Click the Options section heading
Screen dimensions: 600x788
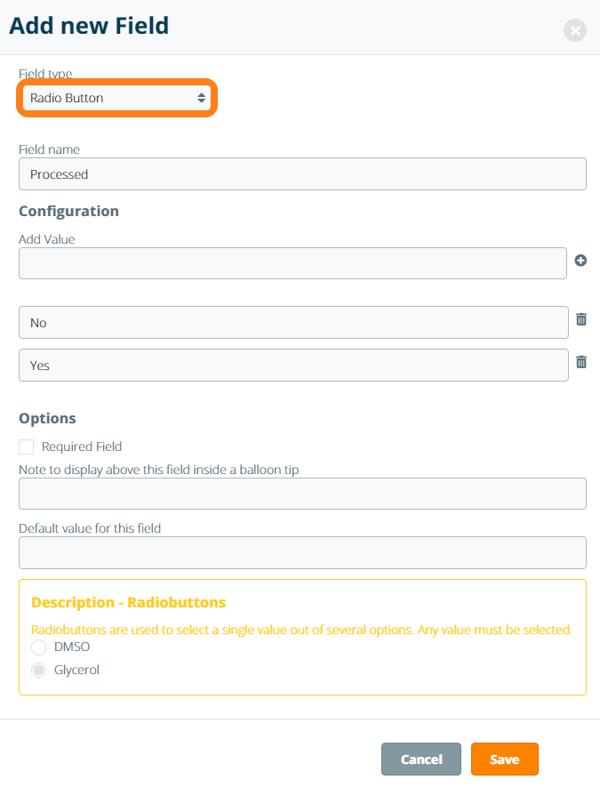coord(47,418)
